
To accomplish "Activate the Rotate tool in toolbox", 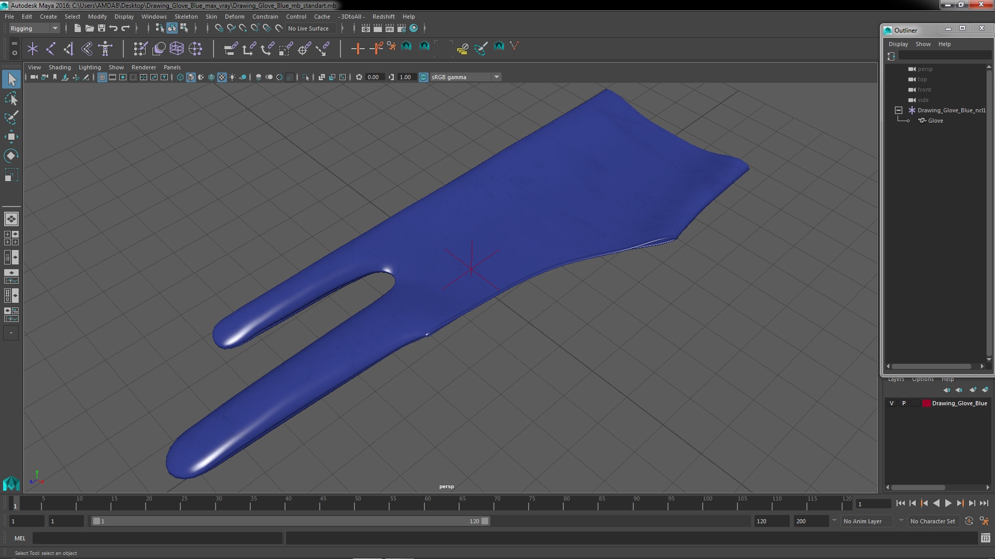I will [11, 156].
